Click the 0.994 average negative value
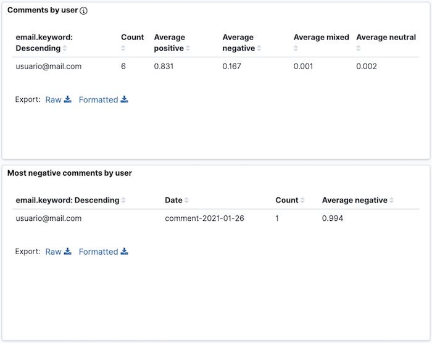432x343 pixels. (333, 218)
